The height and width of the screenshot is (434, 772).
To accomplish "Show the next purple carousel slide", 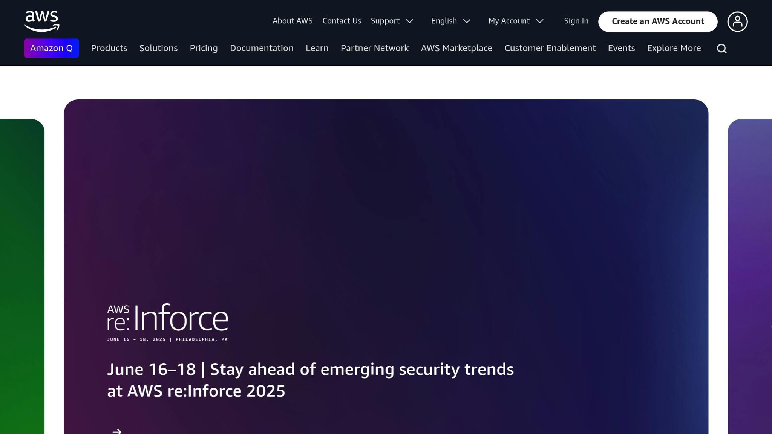I will [750, 275].
